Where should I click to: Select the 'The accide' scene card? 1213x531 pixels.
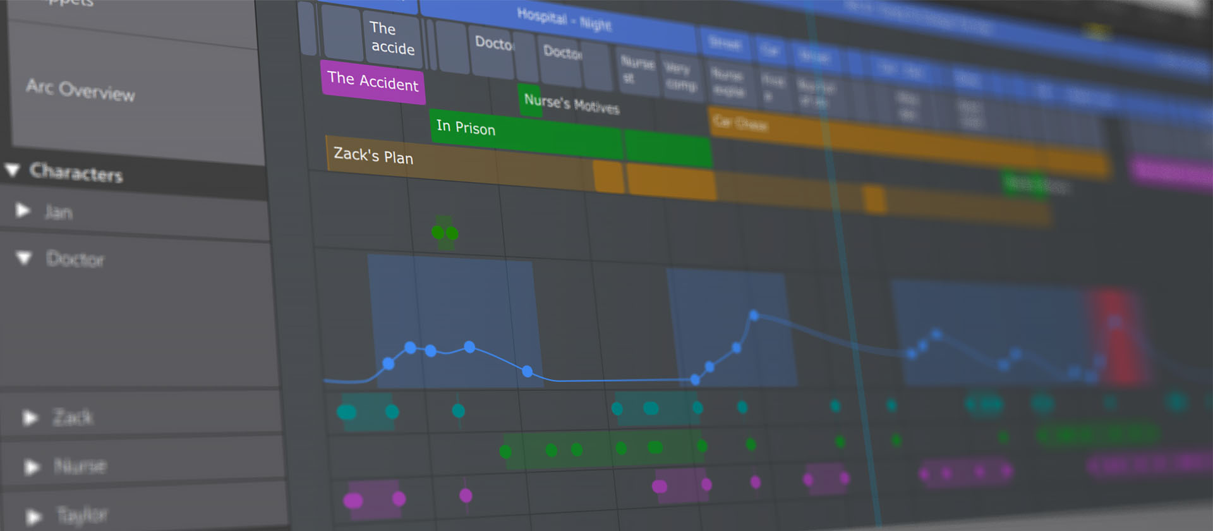(x=392, y=38)
